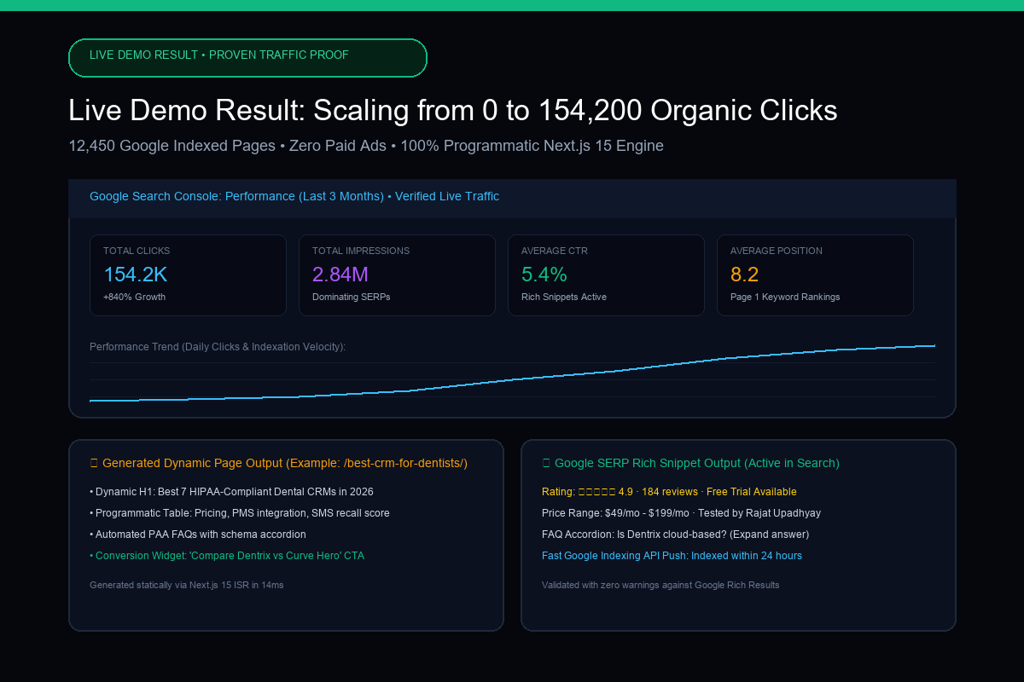The height and width of the screenshot is (682, 1024).
Task: Click the '+840% Growth' text
Action: 134,298
